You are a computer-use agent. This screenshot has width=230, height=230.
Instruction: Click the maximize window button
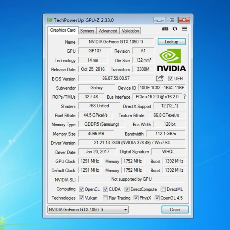[172, 20]
